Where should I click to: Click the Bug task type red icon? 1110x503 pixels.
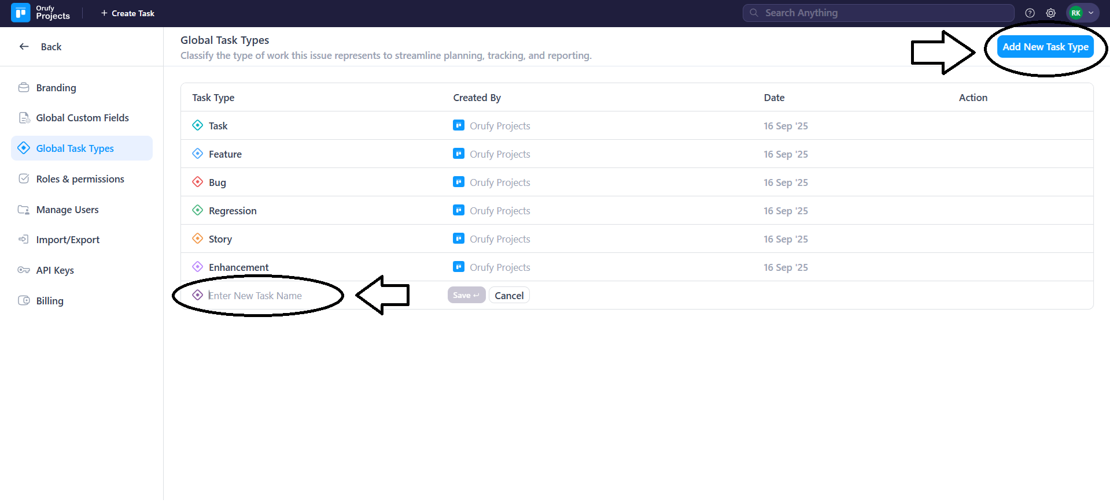(198, 182)
